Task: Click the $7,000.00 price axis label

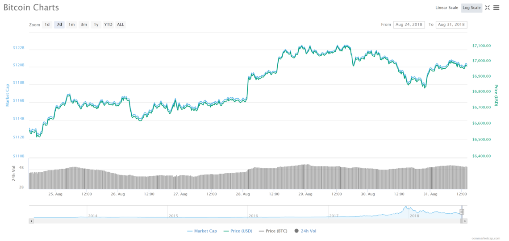Action: click(x=481, y=61)
